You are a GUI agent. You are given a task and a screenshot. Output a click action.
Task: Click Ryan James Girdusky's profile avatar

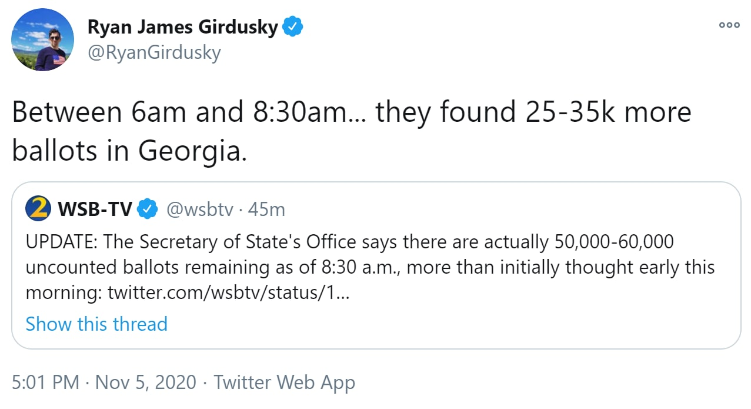[x=43, y=40]
